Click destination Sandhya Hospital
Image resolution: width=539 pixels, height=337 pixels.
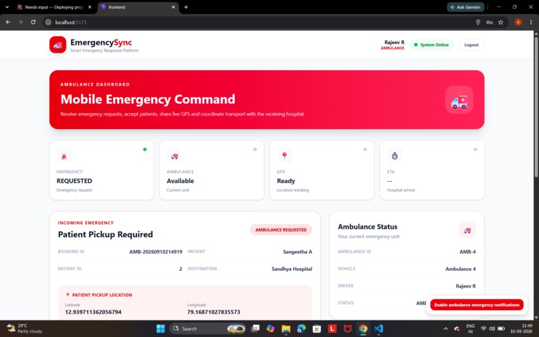[x=292, y=269]
